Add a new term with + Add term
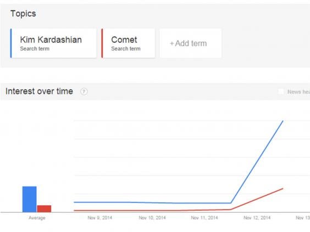This screenshot has width=310, height=232. tap(191, 43)
